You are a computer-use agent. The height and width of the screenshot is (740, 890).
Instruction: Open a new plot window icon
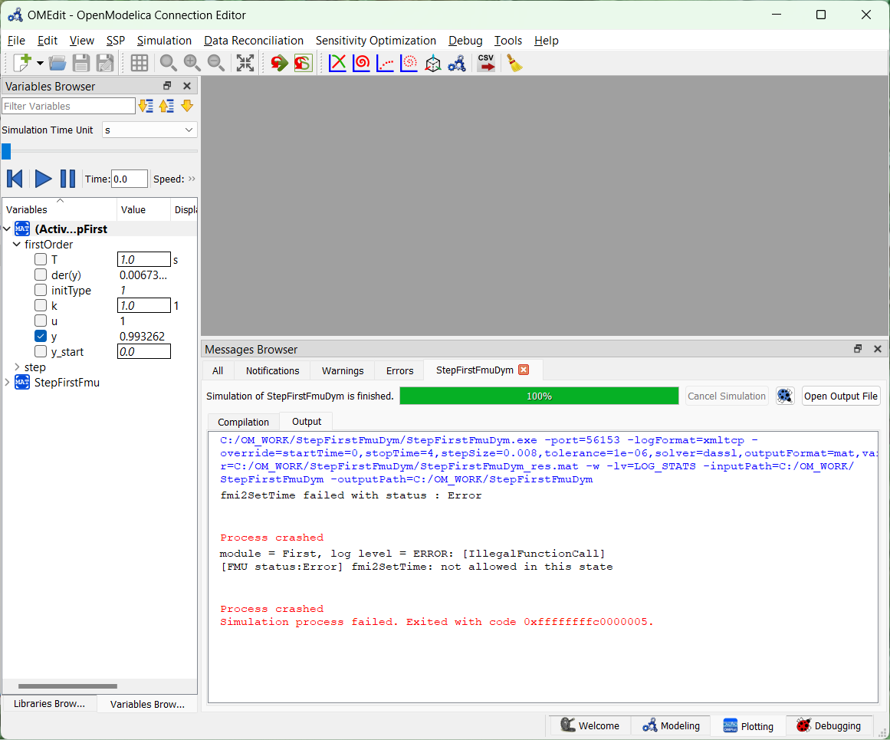coord(337,63)
